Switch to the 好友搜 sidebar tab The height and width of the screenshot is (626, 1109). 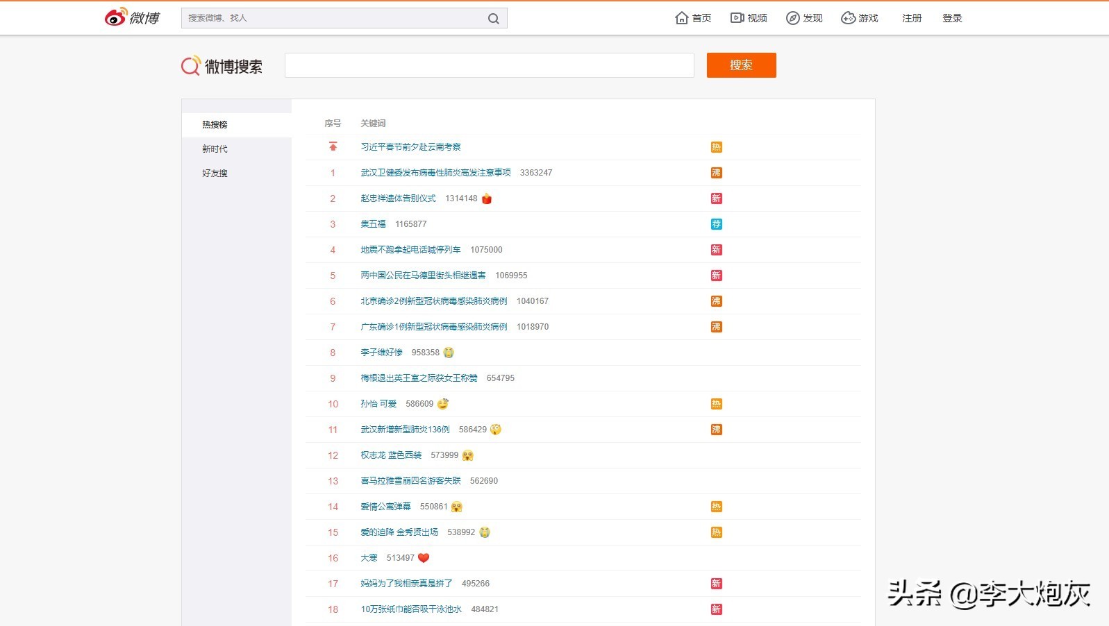tap(237, 174)
